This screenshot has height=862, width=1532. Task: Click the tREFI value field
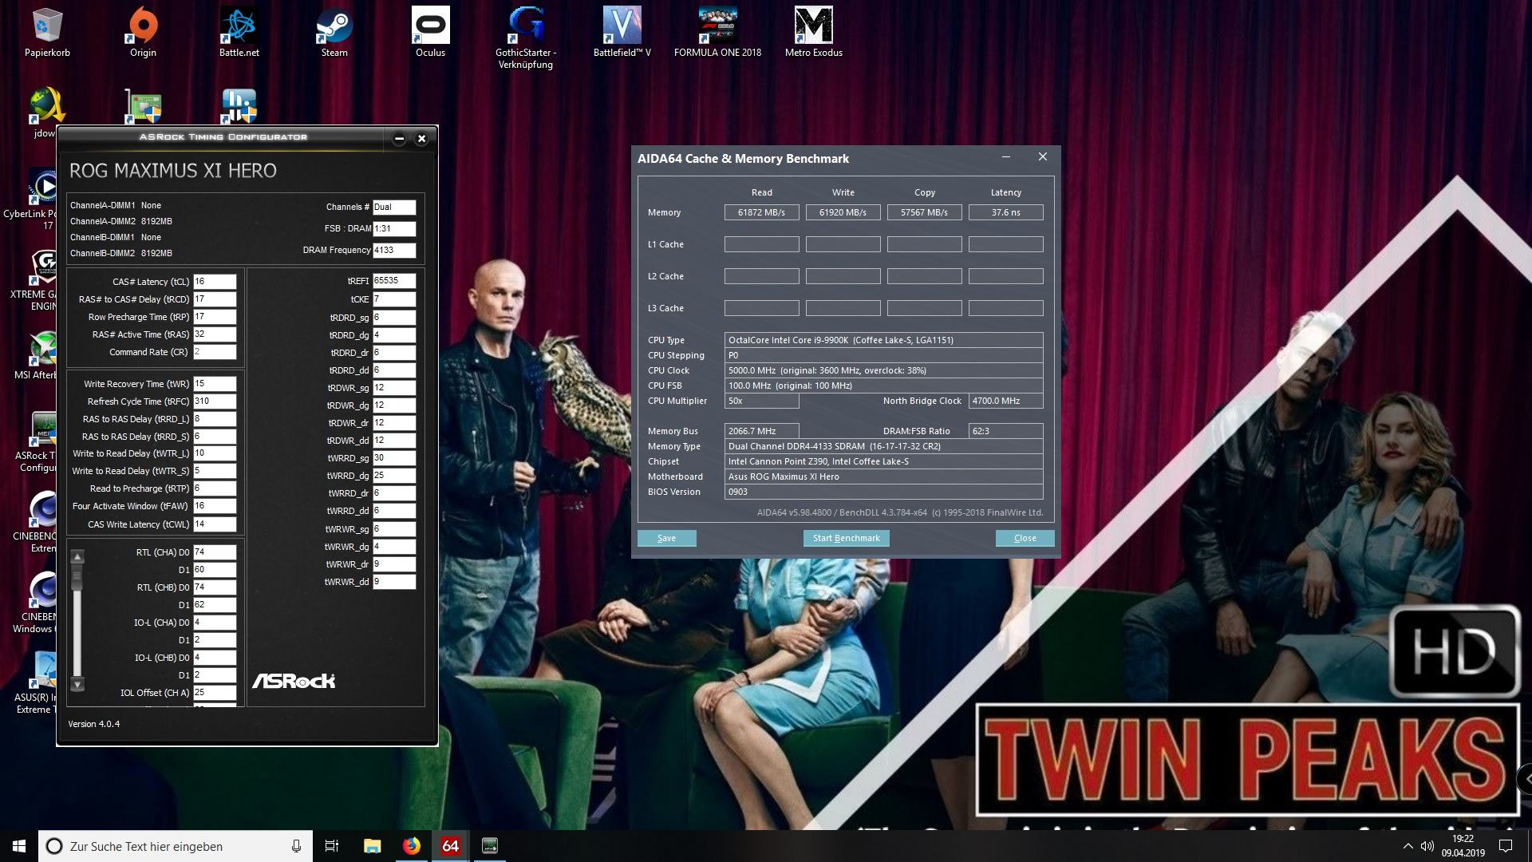pos(394,281)
